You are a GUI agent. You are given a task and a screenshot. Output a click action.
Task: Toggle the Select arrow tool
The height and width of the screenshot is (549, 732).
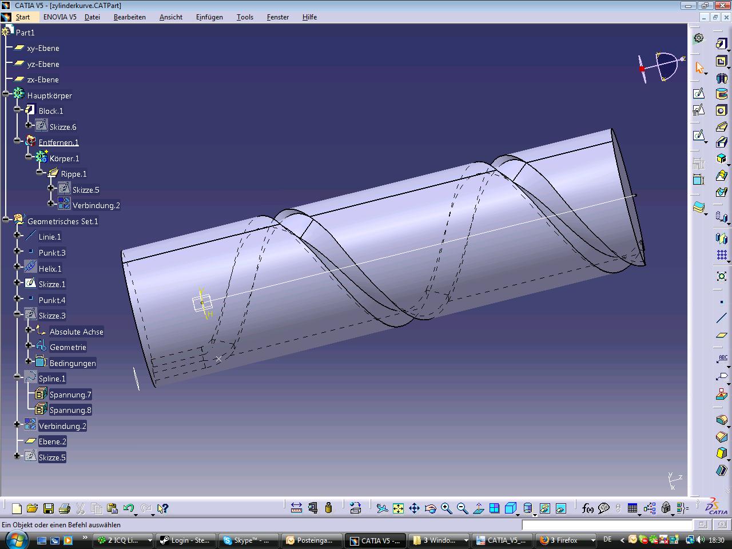pos(698,67)
